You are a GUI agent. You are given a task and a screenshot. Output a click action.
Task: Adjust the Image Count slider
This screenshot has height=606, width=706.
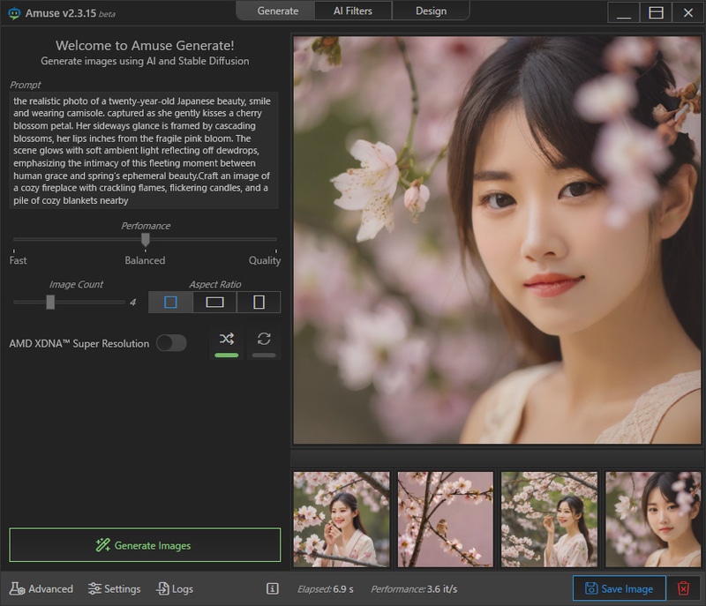[49, 302]
